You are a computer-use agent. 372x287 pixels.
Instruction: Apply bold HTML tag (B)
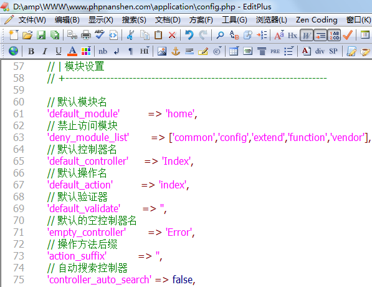(31, 51)
